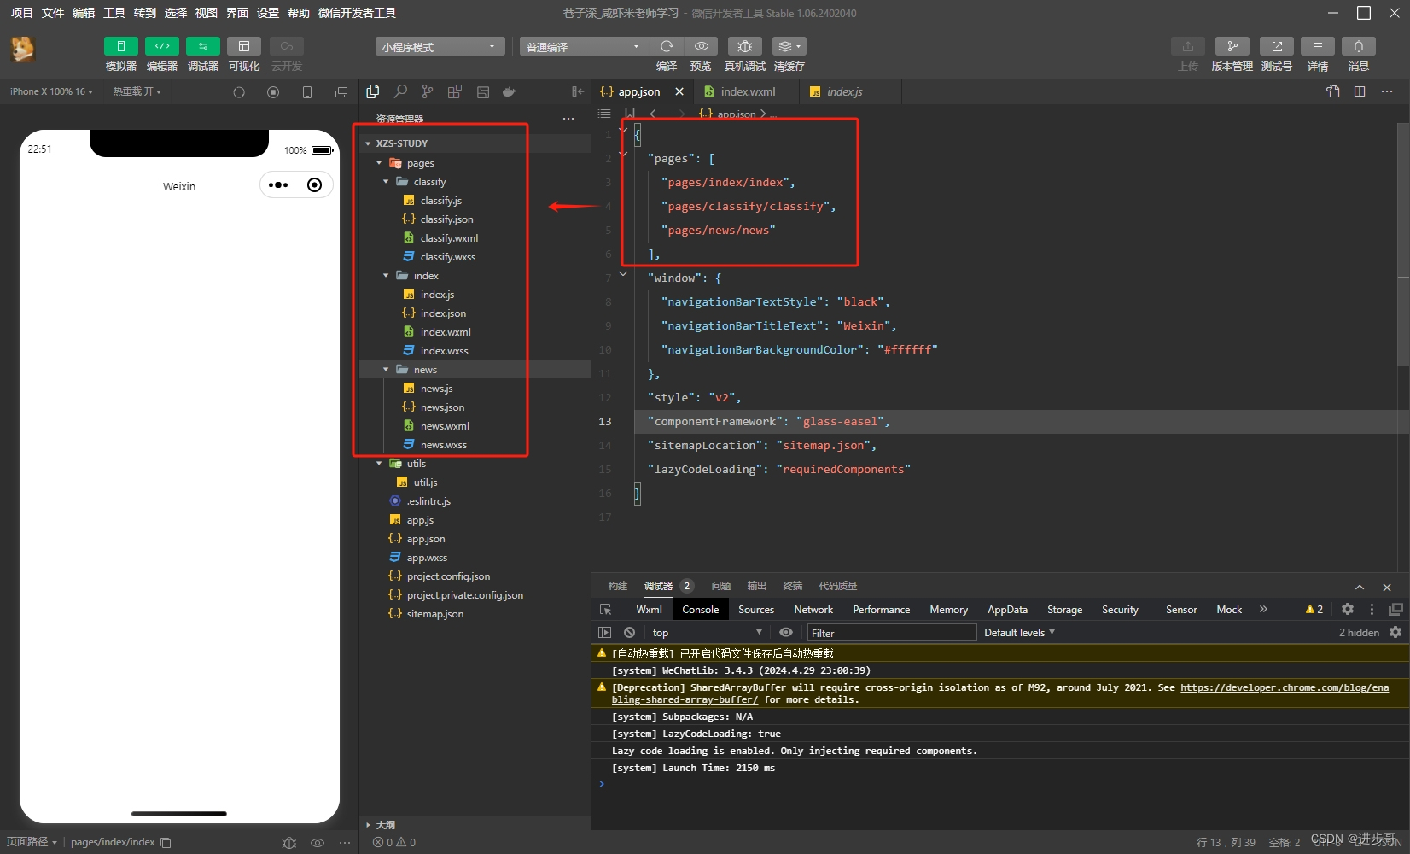Click the upload button
Viewport: 1410px width, 854px height.
pyautogui.click(x=1188, y=46)
